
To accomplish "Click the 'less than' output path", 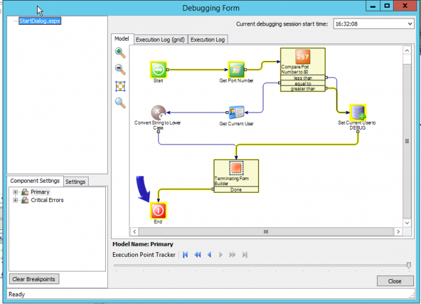I will (303, 78).
